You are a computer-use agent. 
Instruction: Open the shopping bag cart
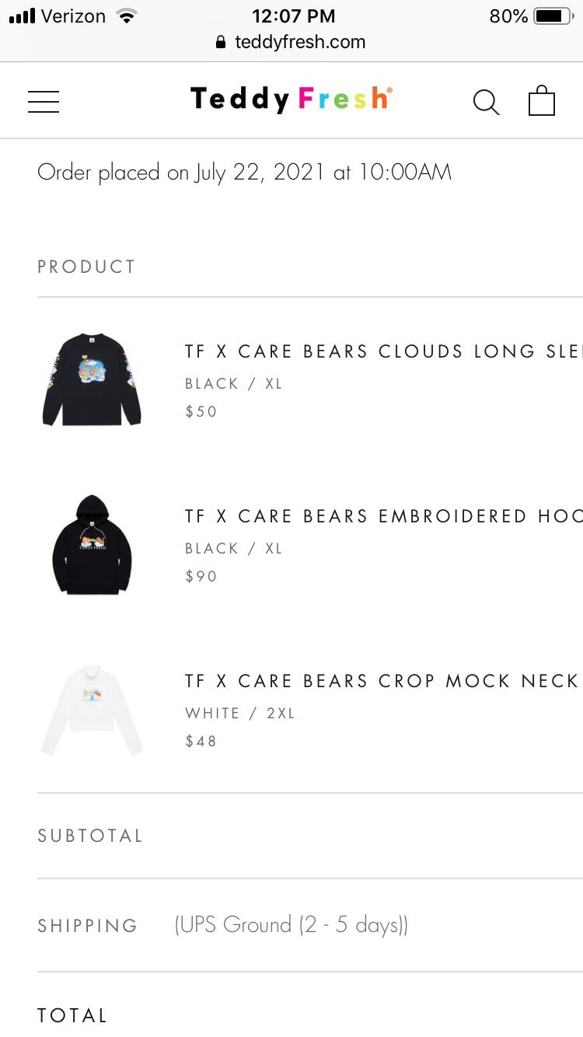point(542,101)
